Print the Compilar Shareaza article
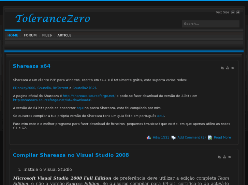The height and width of the screenshot is (185, 248). tap(224, 157)
